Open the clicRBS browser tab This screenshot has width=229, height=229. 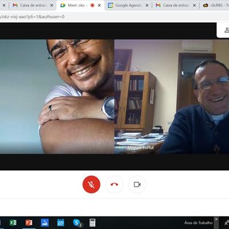[x=216, y=5]
